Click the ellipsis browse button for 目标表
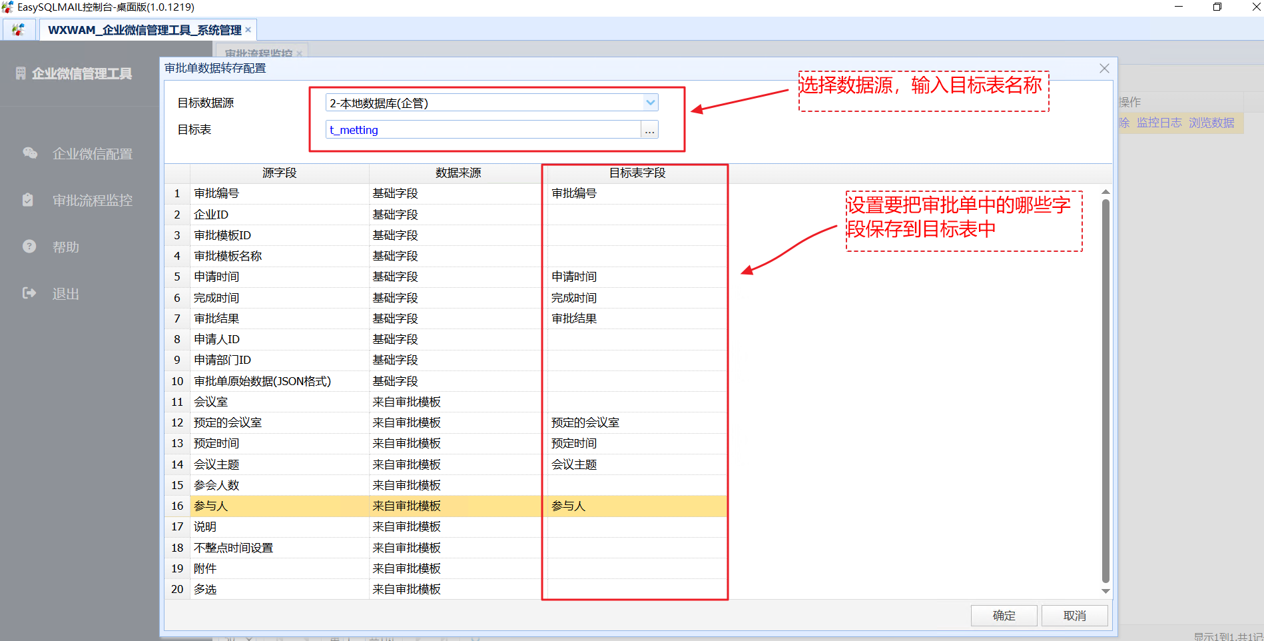This screenshot has height=641, width=1264. (x=649, y=130)
